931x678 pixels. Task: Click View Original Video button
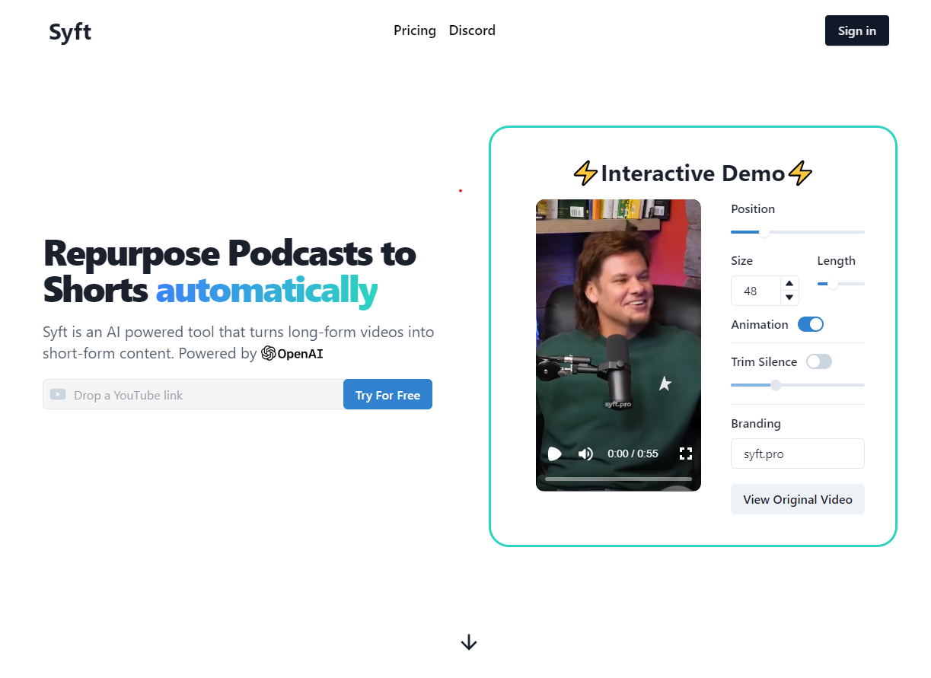pyautogui.click(x=797, y=499)
